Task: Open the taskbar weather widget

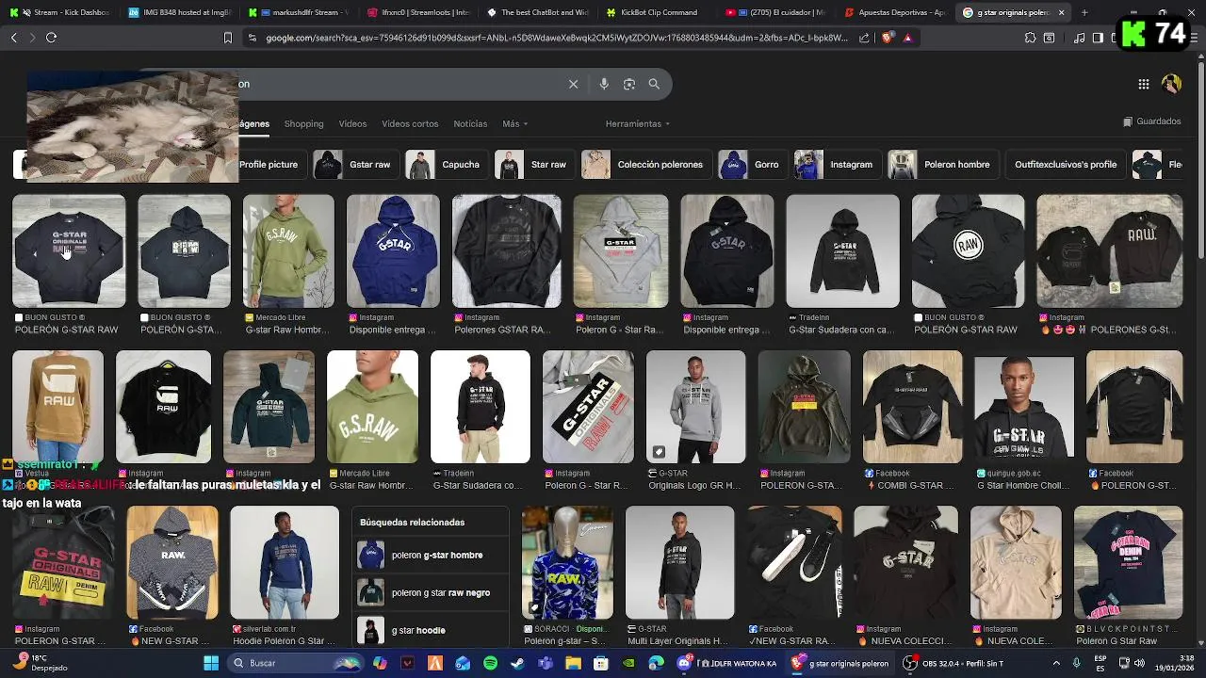Action: 41,663
